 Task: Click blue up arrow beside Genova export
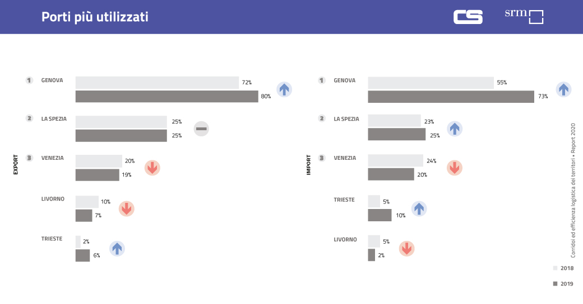click(x=284, y=89)
